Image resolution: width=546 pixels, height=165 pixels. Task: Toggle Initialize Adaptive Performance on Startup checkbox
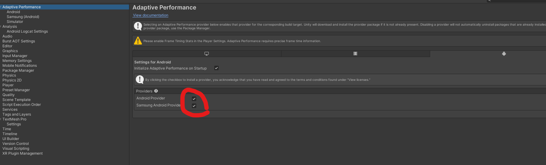[x=216, y=68]
